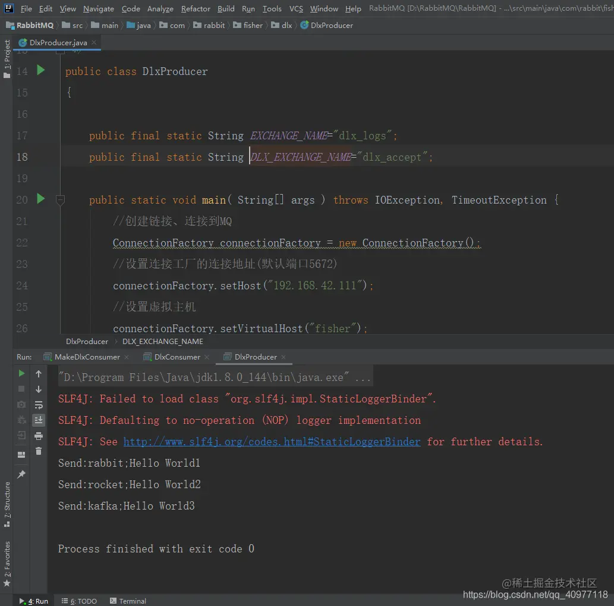Click line number 18 in the gutter
Viewport: 614px width, 606px height.
click(x=22, y=157)
